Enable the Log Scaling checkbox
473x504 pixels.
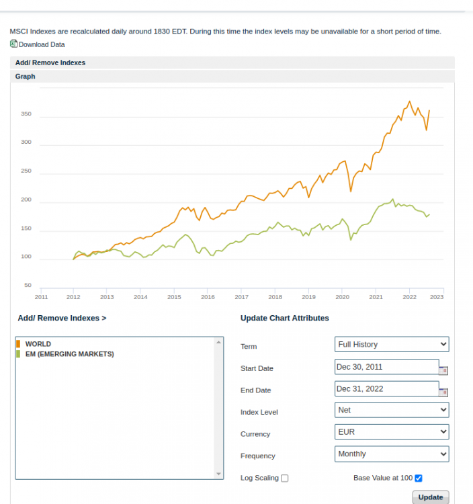click(285, 478)
